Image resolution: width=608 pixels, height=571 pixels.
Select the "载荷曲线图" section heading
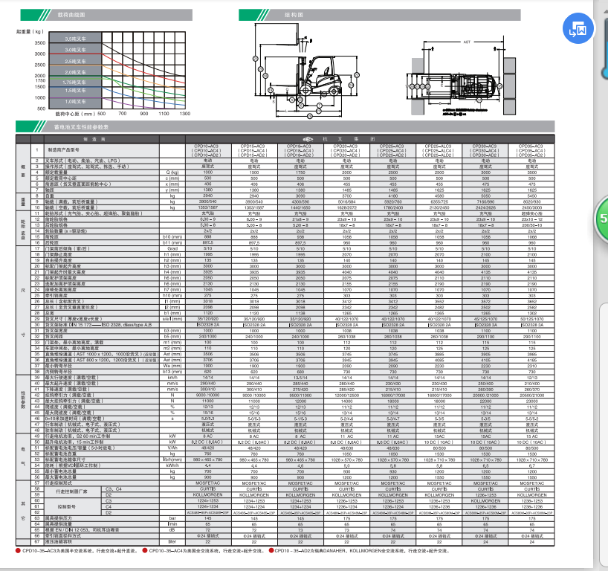click(71, 15)
